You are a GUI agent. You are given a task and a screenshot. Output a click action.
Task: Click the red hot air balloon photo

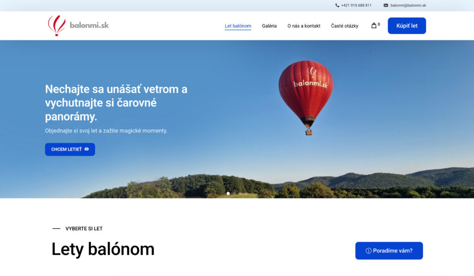click(306, 97)
